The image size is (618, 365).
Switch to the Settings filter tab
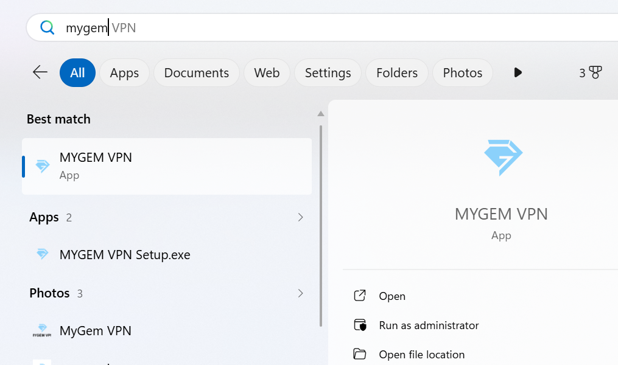[328, 73]
